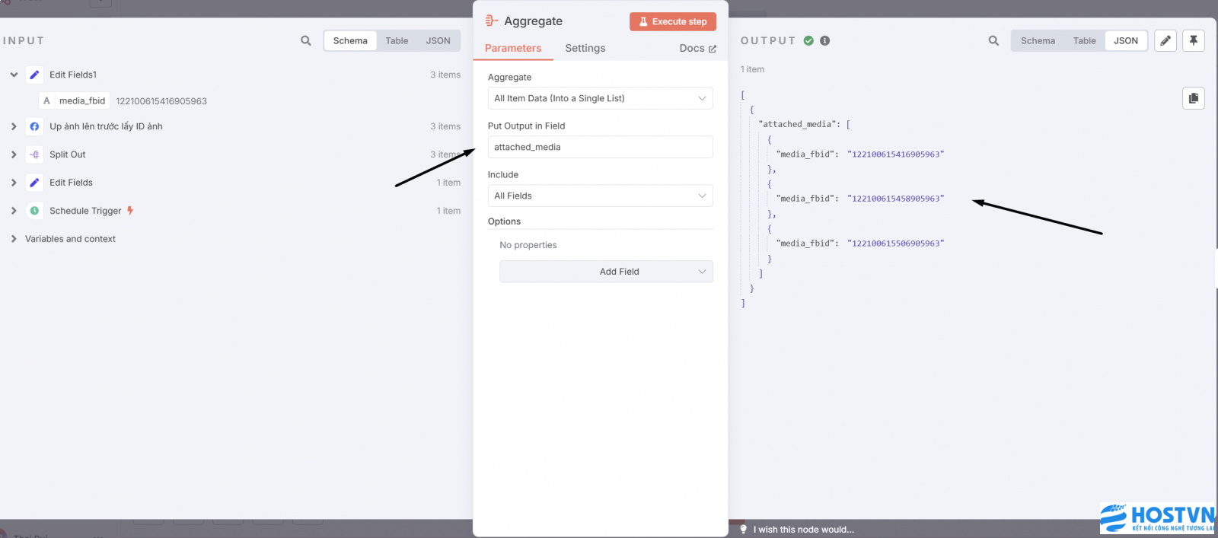Switch output view to Table

click(x=1084, y=41)
